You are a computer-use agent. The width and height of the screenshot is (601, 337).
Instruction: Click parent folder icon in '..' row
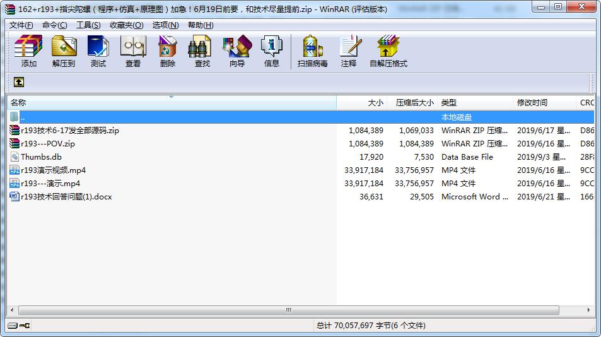14,117
